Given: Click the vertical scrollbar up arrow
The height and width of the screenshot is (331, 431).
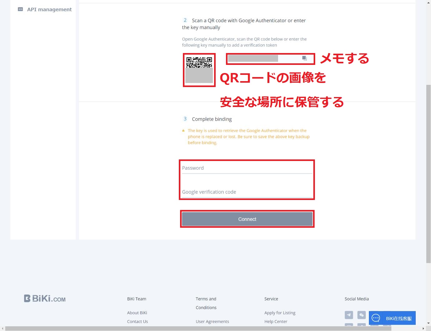Looking at the screenshot, I should click(x=429, y=2).
